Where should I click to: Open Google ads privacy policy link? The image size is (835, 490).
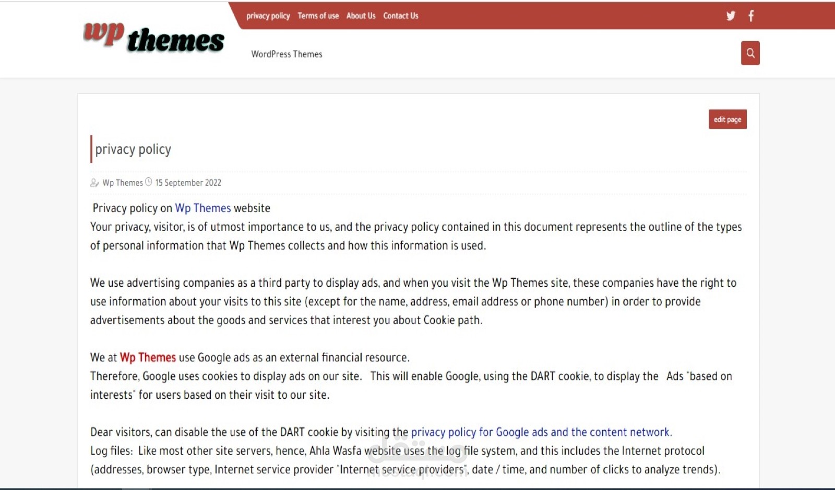click(542, 432)
